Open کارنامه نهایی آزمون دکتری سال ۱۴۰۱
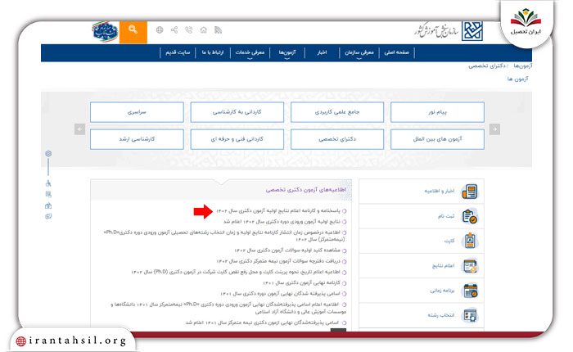Image resolution: width=573 pixels, height=352 pixels. click(302, 283)
